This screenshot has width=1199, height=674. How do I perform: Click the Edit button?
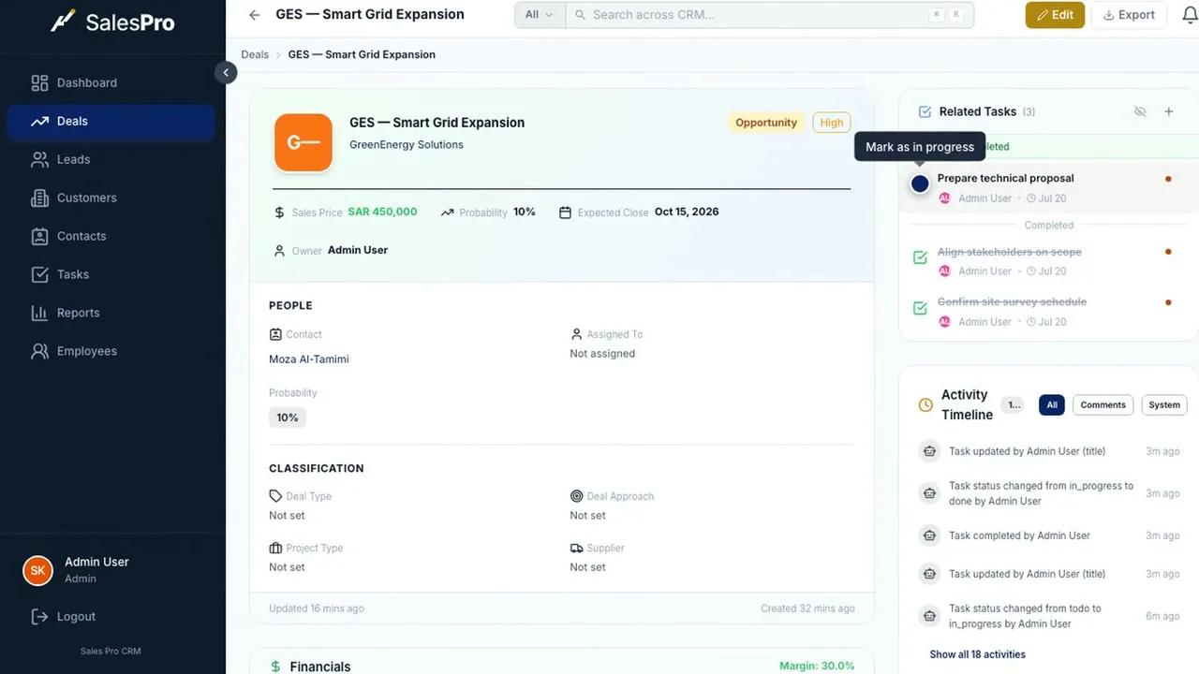click(1055, 15)
